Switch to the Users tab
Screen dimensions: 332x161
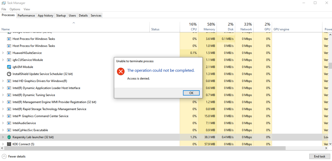(72, 15)
